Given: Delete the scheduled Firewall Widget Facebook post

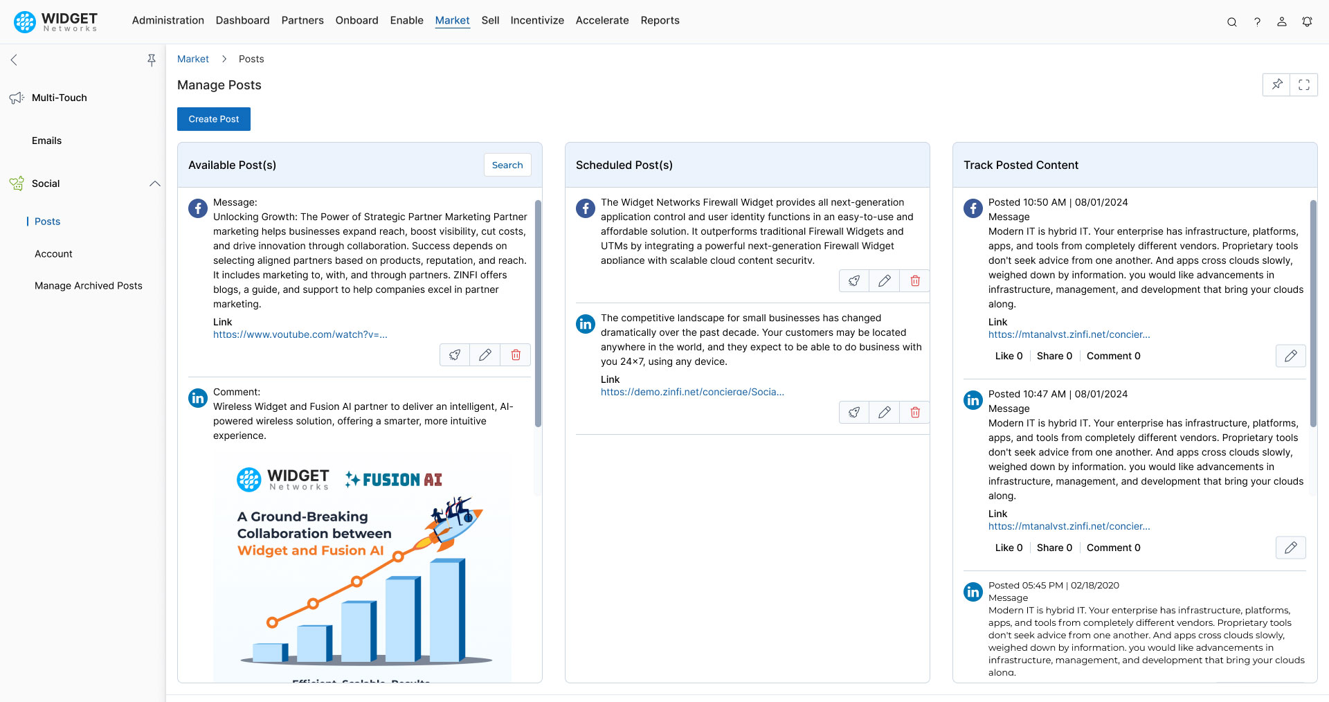Looking at the screenshot, I should (914, 280).
